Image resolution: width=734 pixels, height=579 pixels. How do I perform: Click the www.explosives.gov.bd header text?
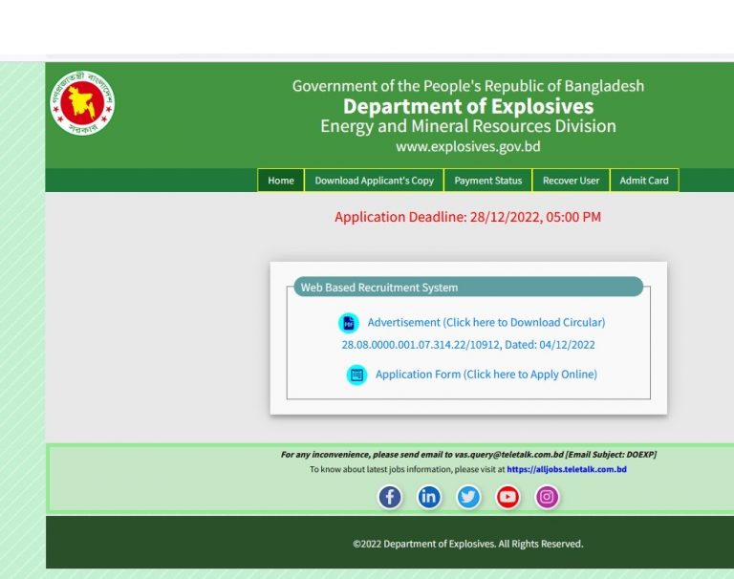click(468, 147)
